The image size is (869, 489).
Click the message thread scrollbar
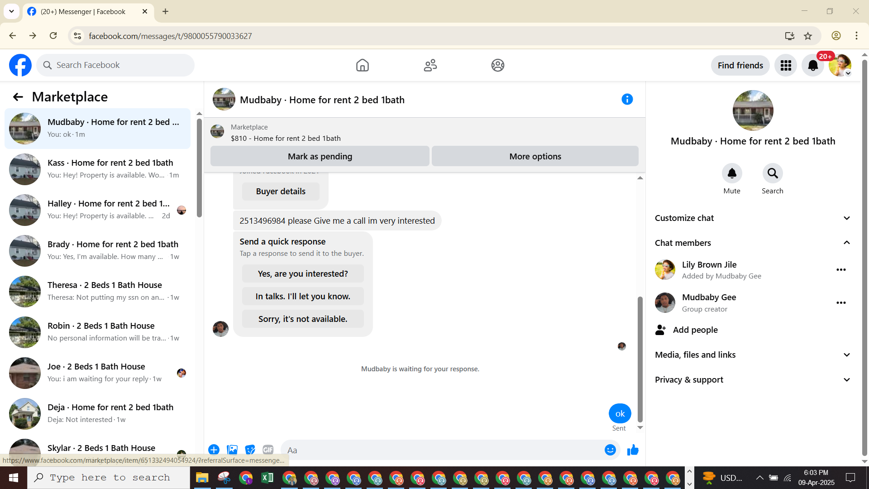pyautogui.click(x=640, y=360)
